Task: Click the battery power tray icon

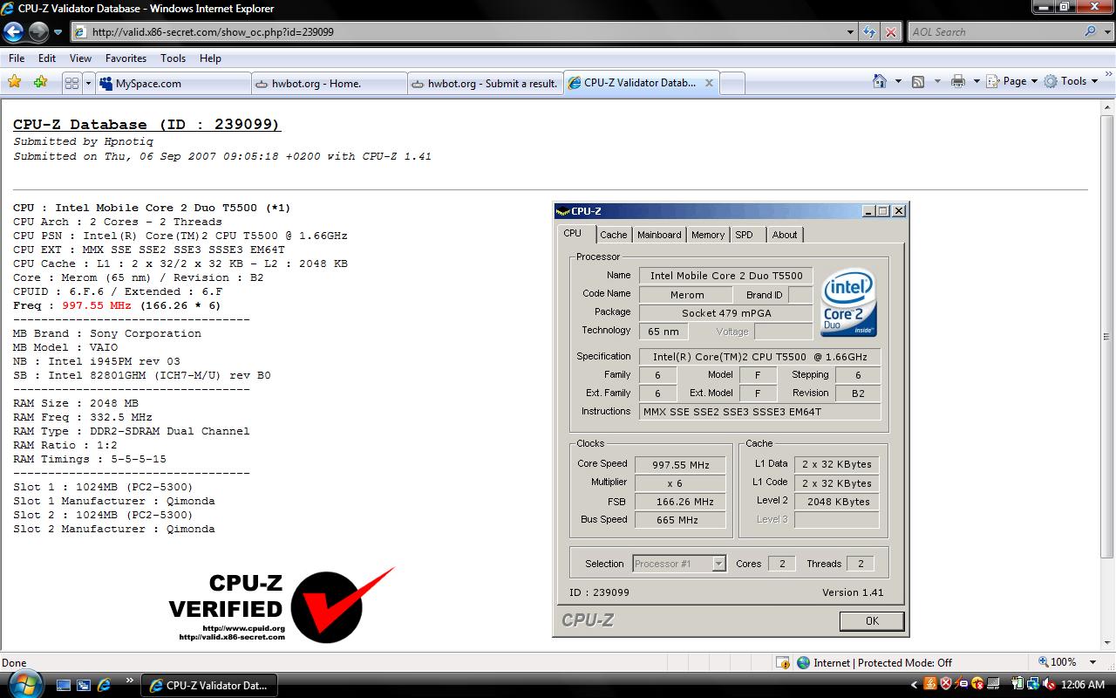Action: pyautogui.click(x=1017, y=685)
